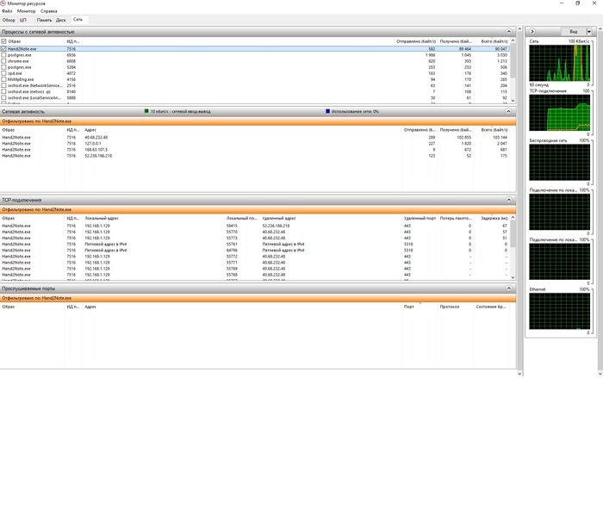Image resolution: width=603 pixels, height=527 pixels.
Task: Switch to the ЦП tab
Action: [23, 20]
